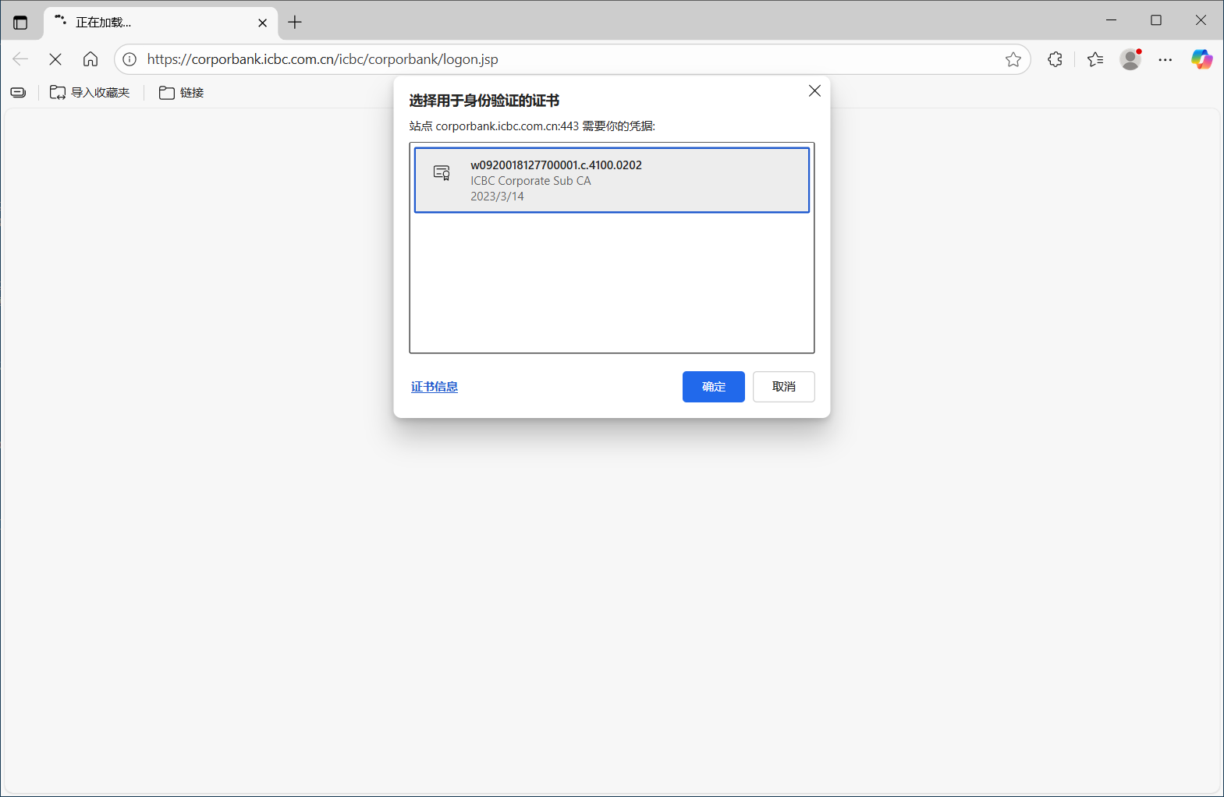View site information icon in address bar
Viewport: 1224px width, 797px height.
(x=130, y=59)
